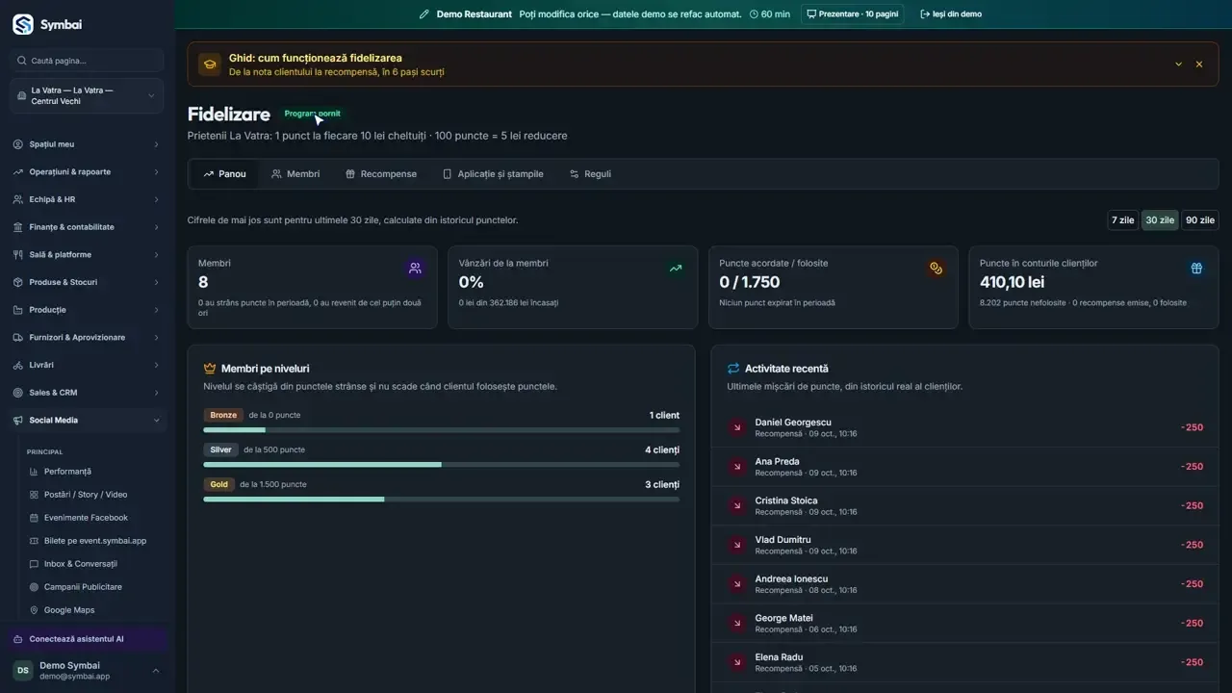
Task: Click the gift icon in Puncte în conturile card
Action: [x=1196, y=269]
